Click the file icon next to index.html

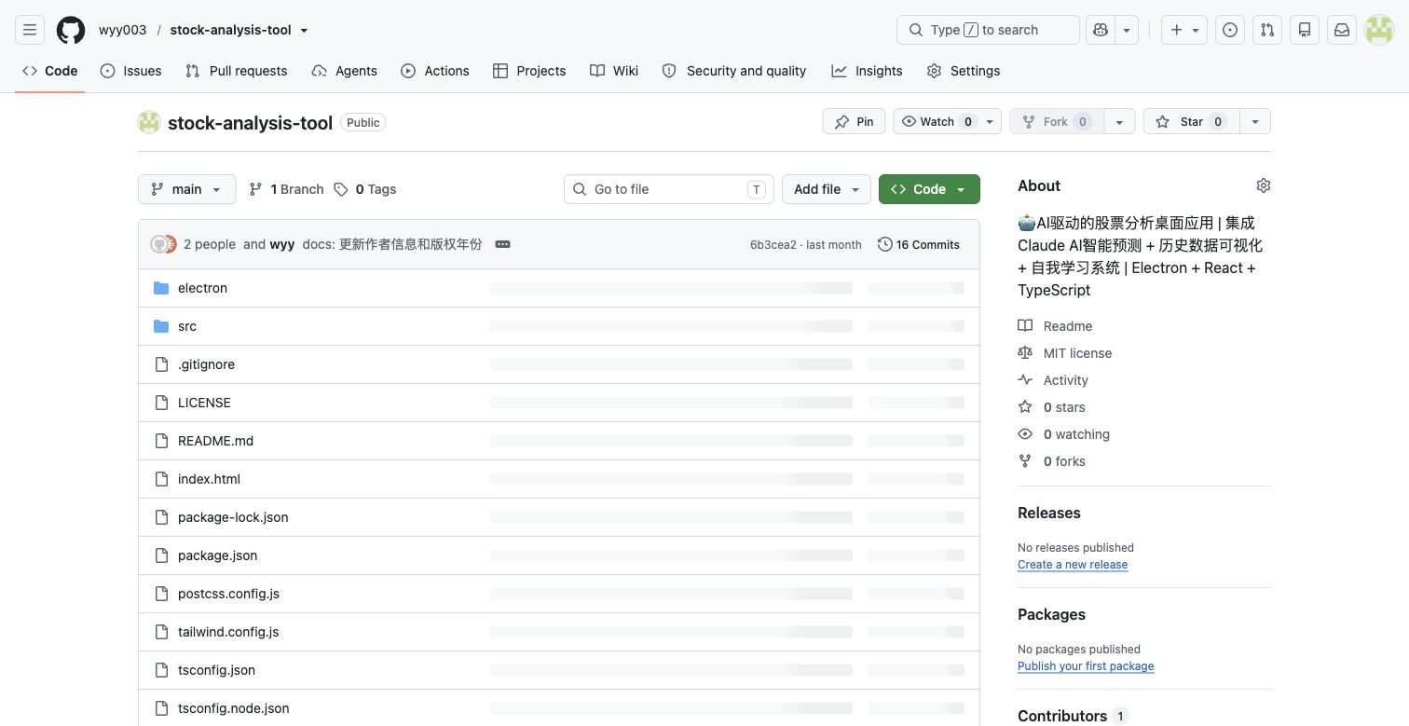point(161,479)
